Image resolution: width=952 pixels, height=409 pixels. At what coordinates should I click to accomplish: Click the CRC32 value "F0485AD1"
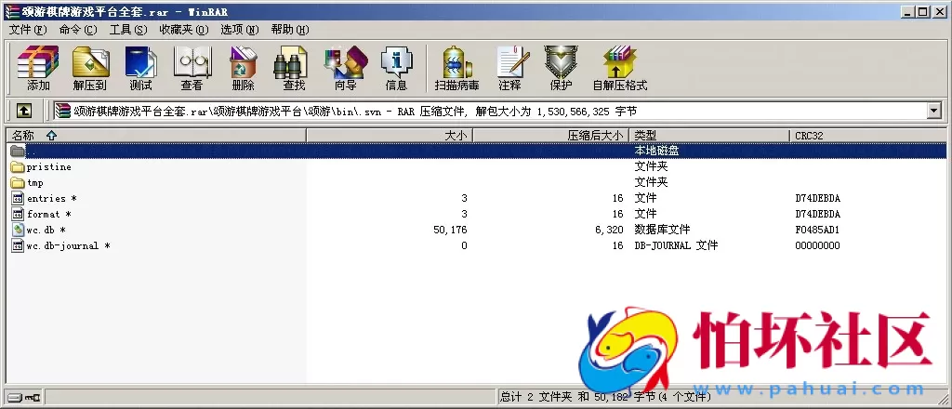(817, 230)
